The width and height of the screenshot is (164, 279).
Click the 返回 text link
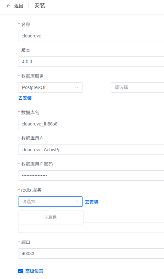click(19, 6)
